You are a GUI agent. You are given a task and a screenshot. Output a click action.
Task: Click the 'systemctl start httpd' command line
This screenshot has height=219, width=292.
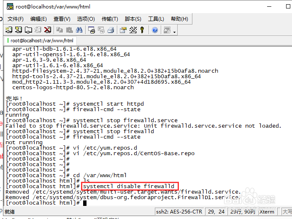click(75, 104)
